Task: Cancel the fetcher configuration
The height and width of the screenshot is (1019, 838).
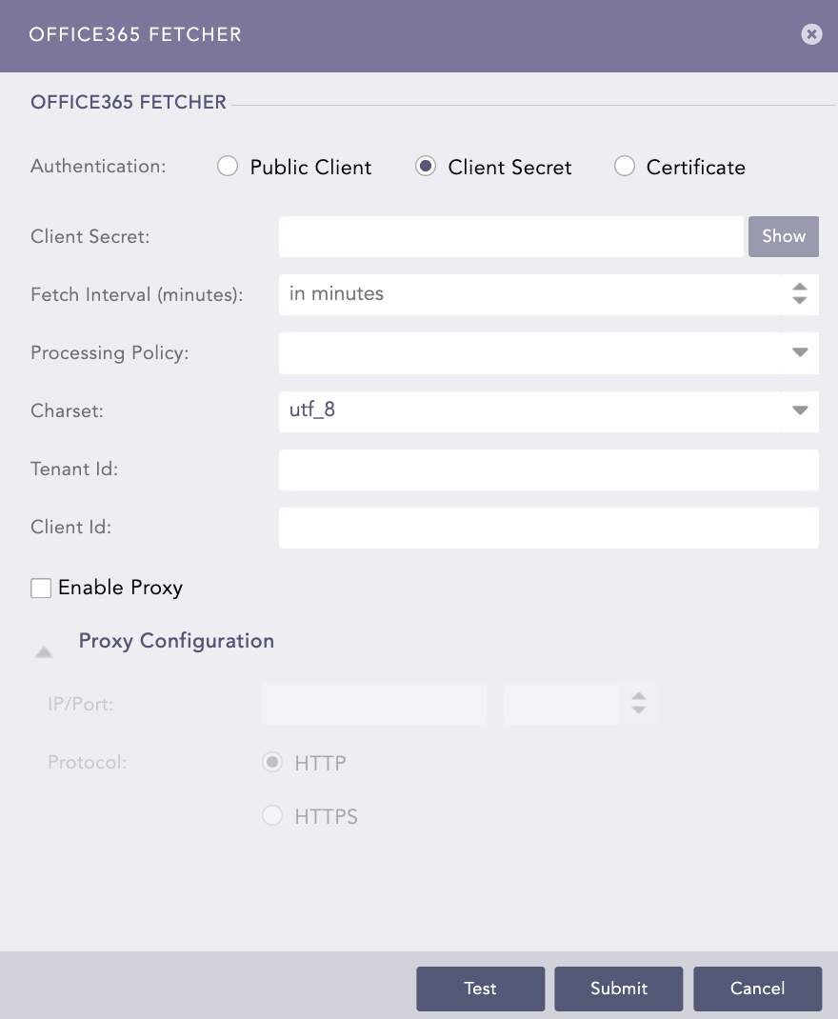Action: 757,989
